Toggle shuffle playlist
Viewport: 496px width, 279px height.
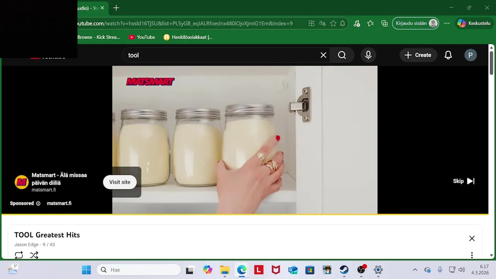click(34, 255)
